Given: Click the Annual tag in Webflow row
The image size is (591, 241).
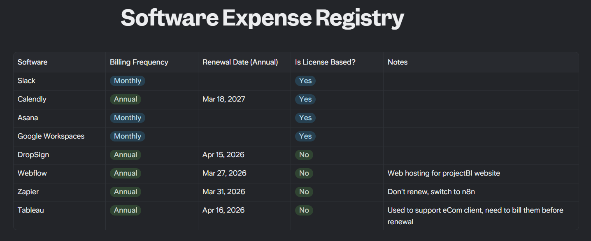Looking at the screenshot, I should click(126, 173).
